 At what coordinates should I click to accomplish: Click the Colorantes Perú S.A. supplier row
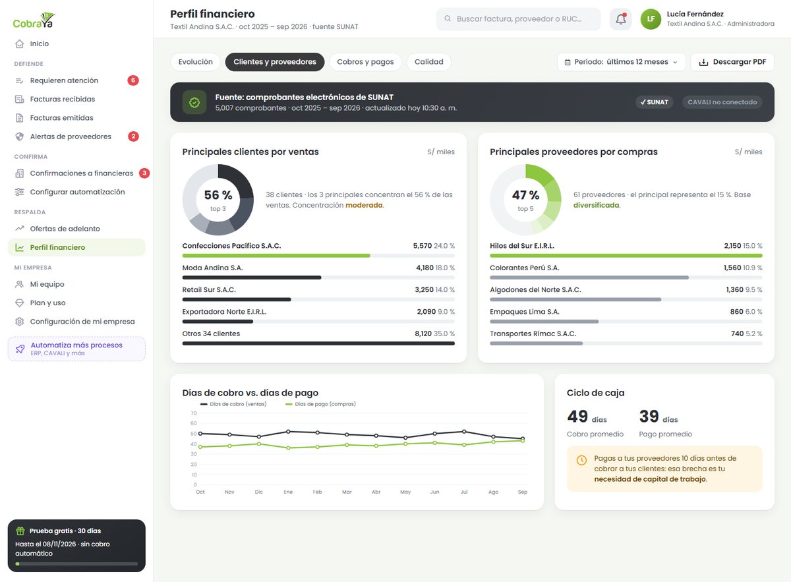tap(626, 272)
